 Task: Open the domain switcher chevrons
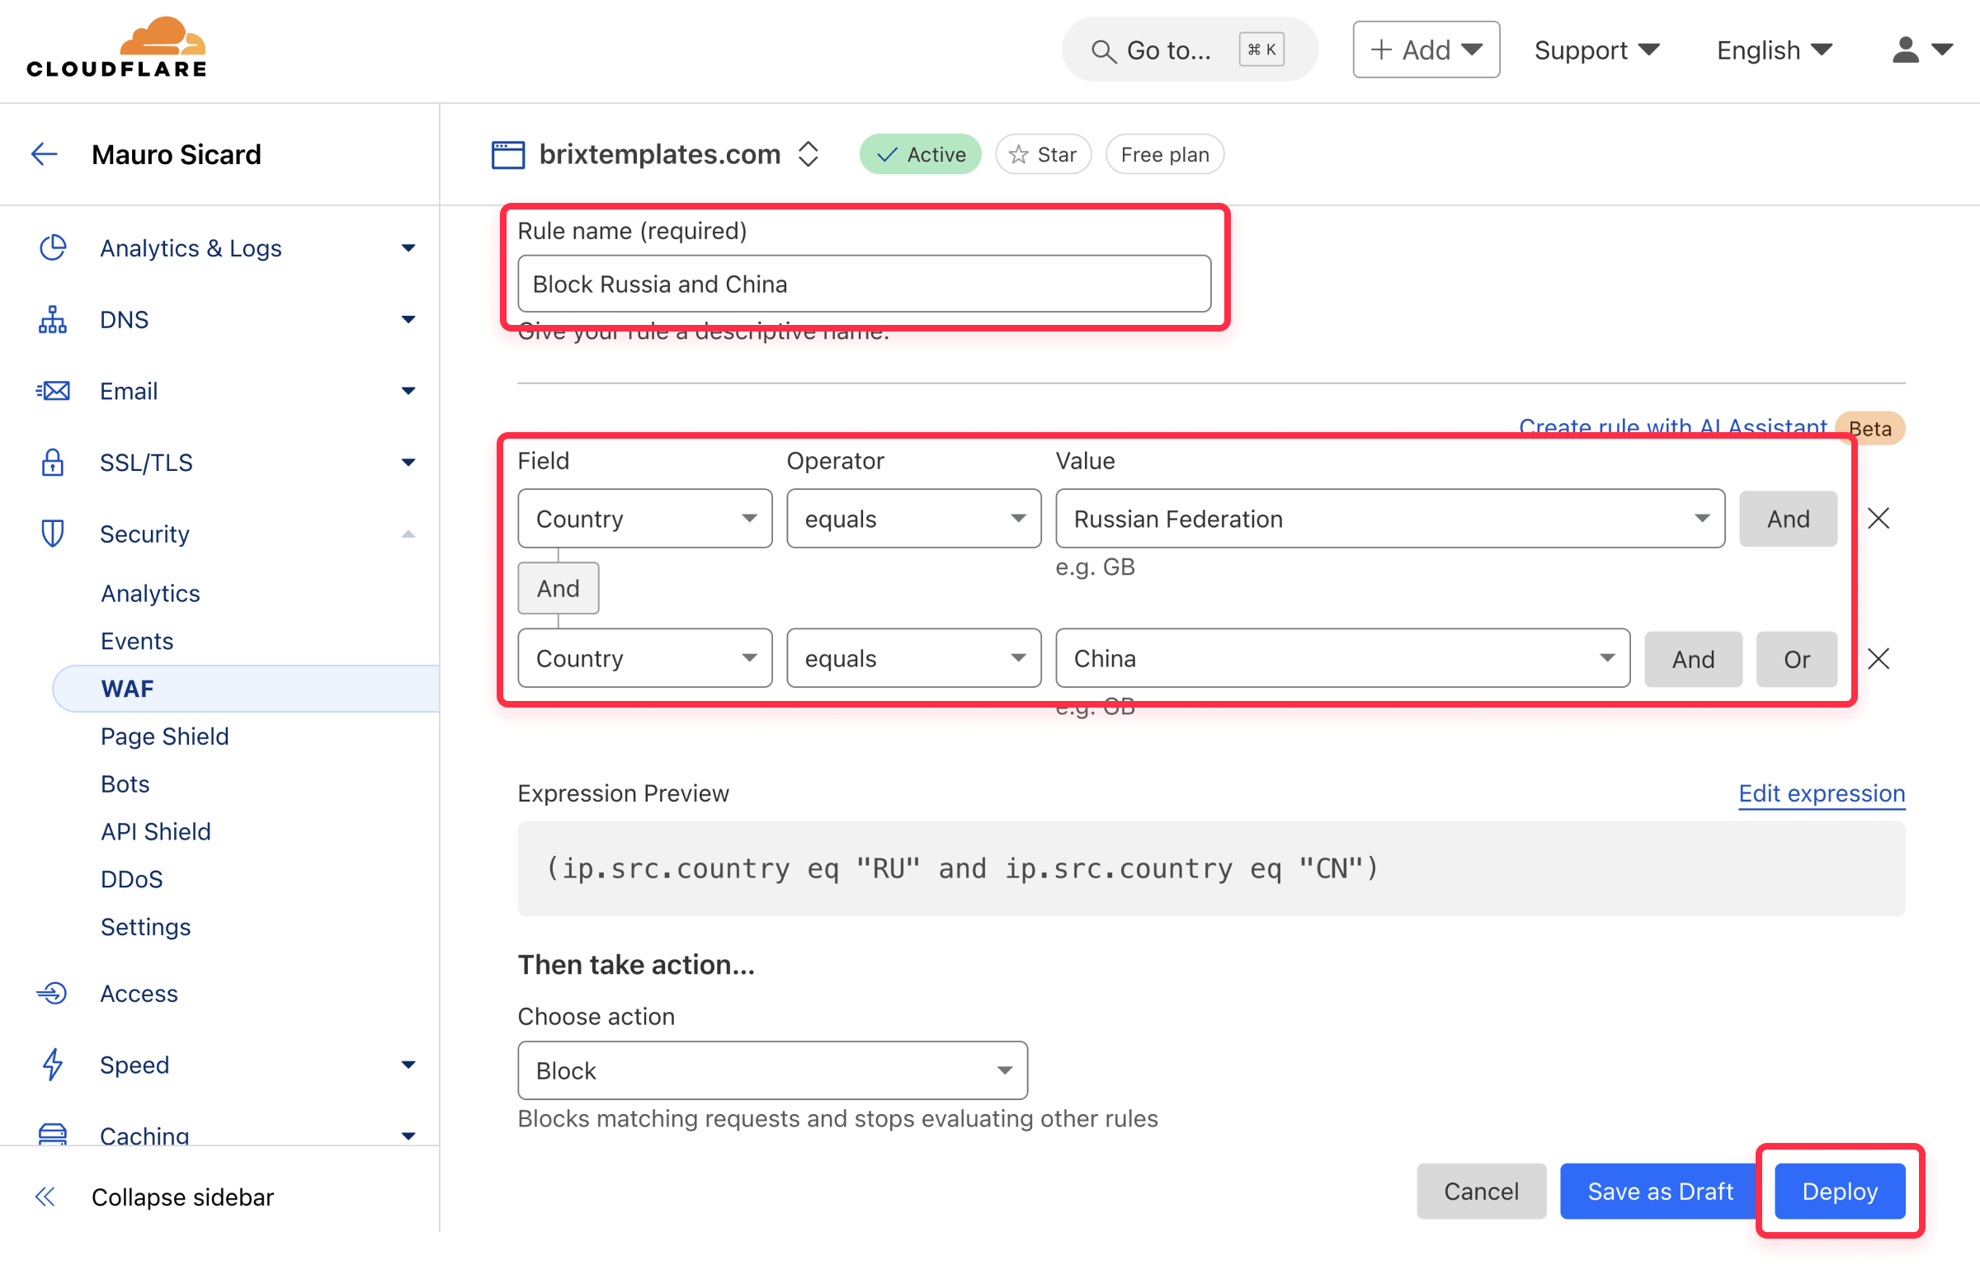coord(808,153)
